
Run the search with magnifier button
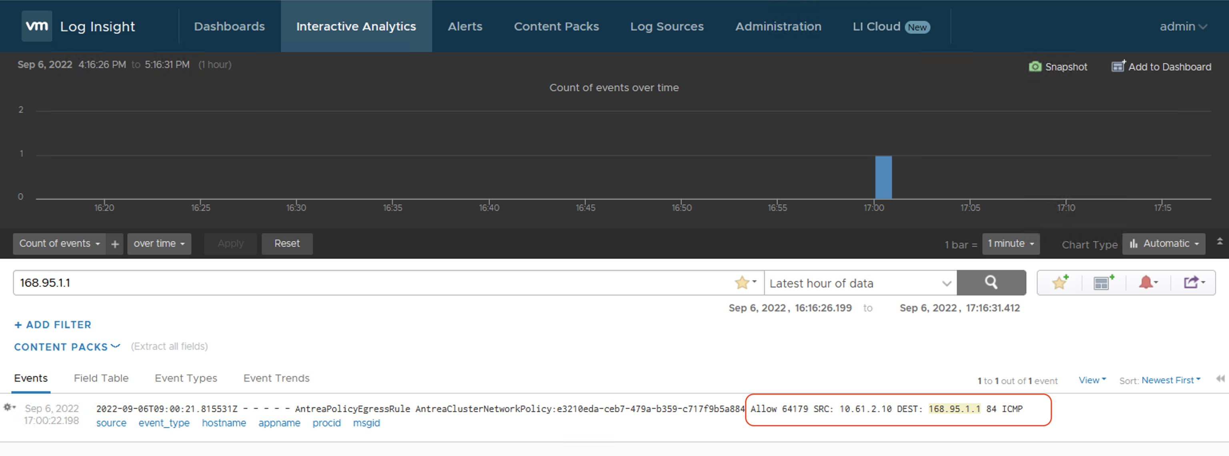(x=991, y=283)
